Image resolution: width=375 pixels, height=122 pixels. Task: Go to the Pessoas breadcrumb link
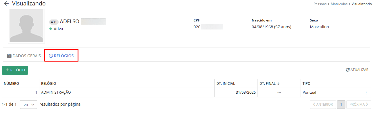pyautogui.click(x=320, y=4)
